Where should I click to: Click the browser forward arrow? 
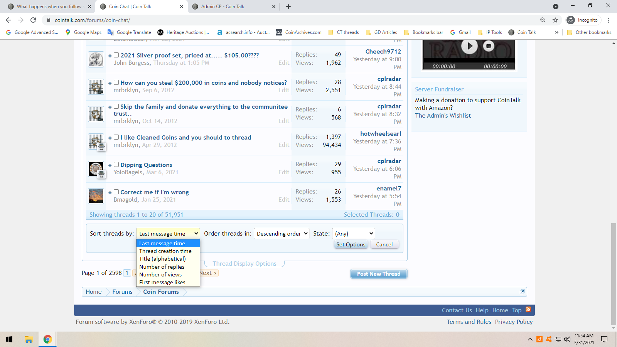(21, 20)
